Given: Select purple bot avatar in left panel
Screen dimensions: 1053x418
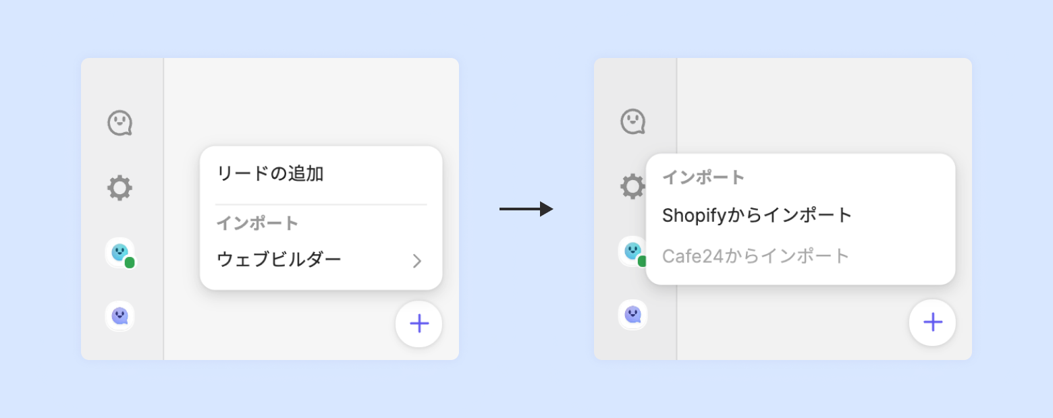Looking at the screenshot, I should click(119, 316).
